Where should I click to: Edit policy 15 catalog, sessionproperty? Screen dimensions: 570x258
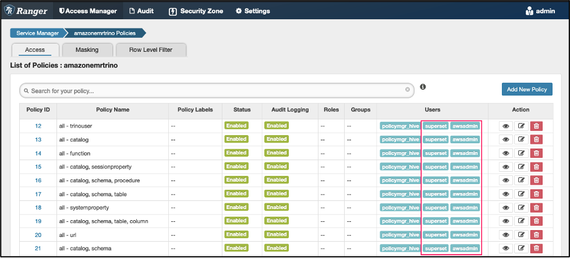pyautogui.click(x=521, y=167)
